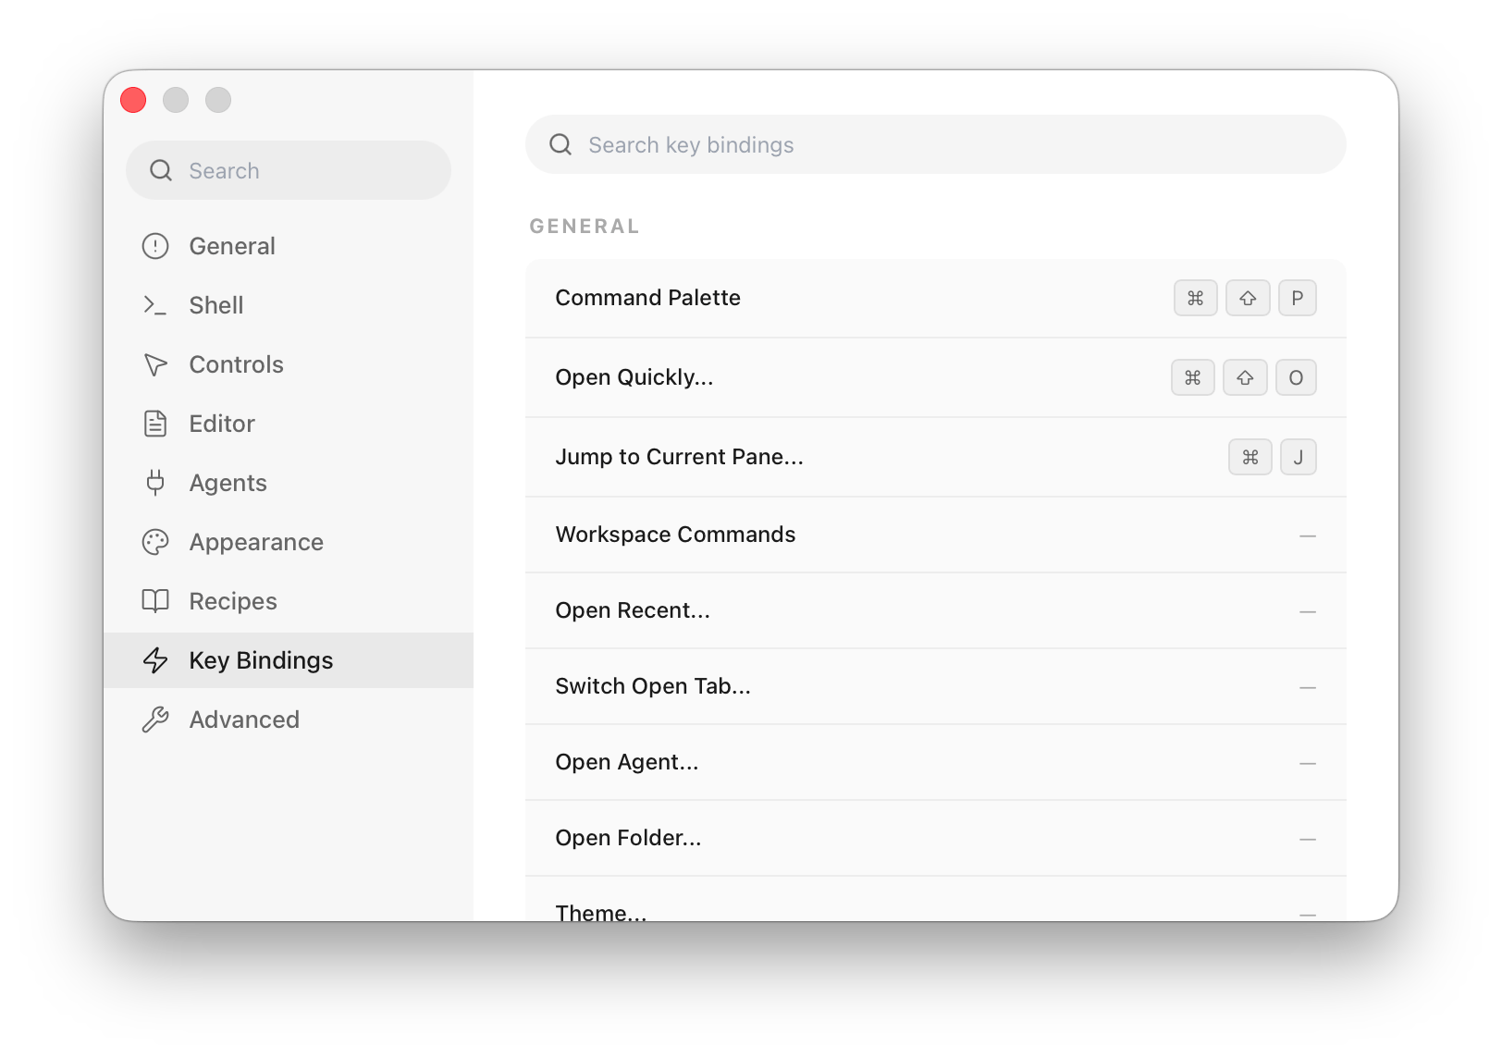Select the Open Agent... binding row
Viewport: 1502px width, 1058px height.
click(936, 762)
